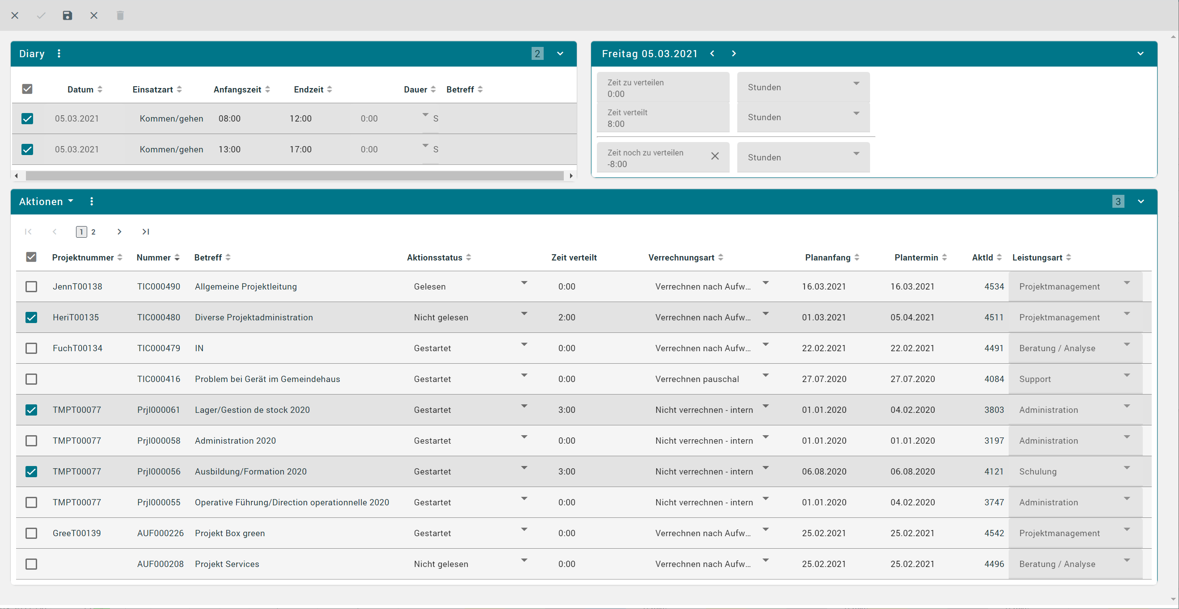Go to previous day arrow beside Freitag 05.03.2021

point(712,54)
